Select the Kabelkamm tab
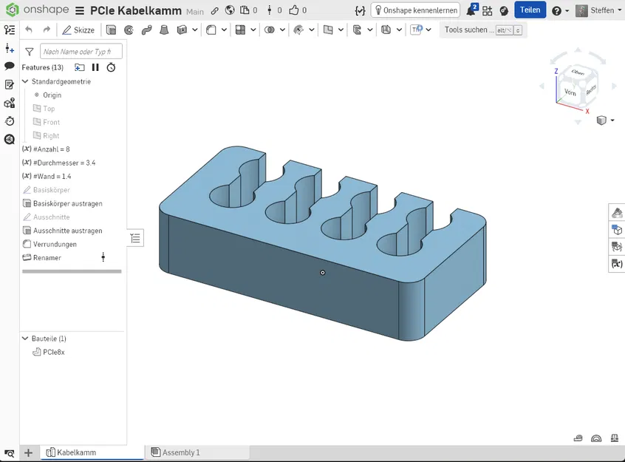 point(76,452)
